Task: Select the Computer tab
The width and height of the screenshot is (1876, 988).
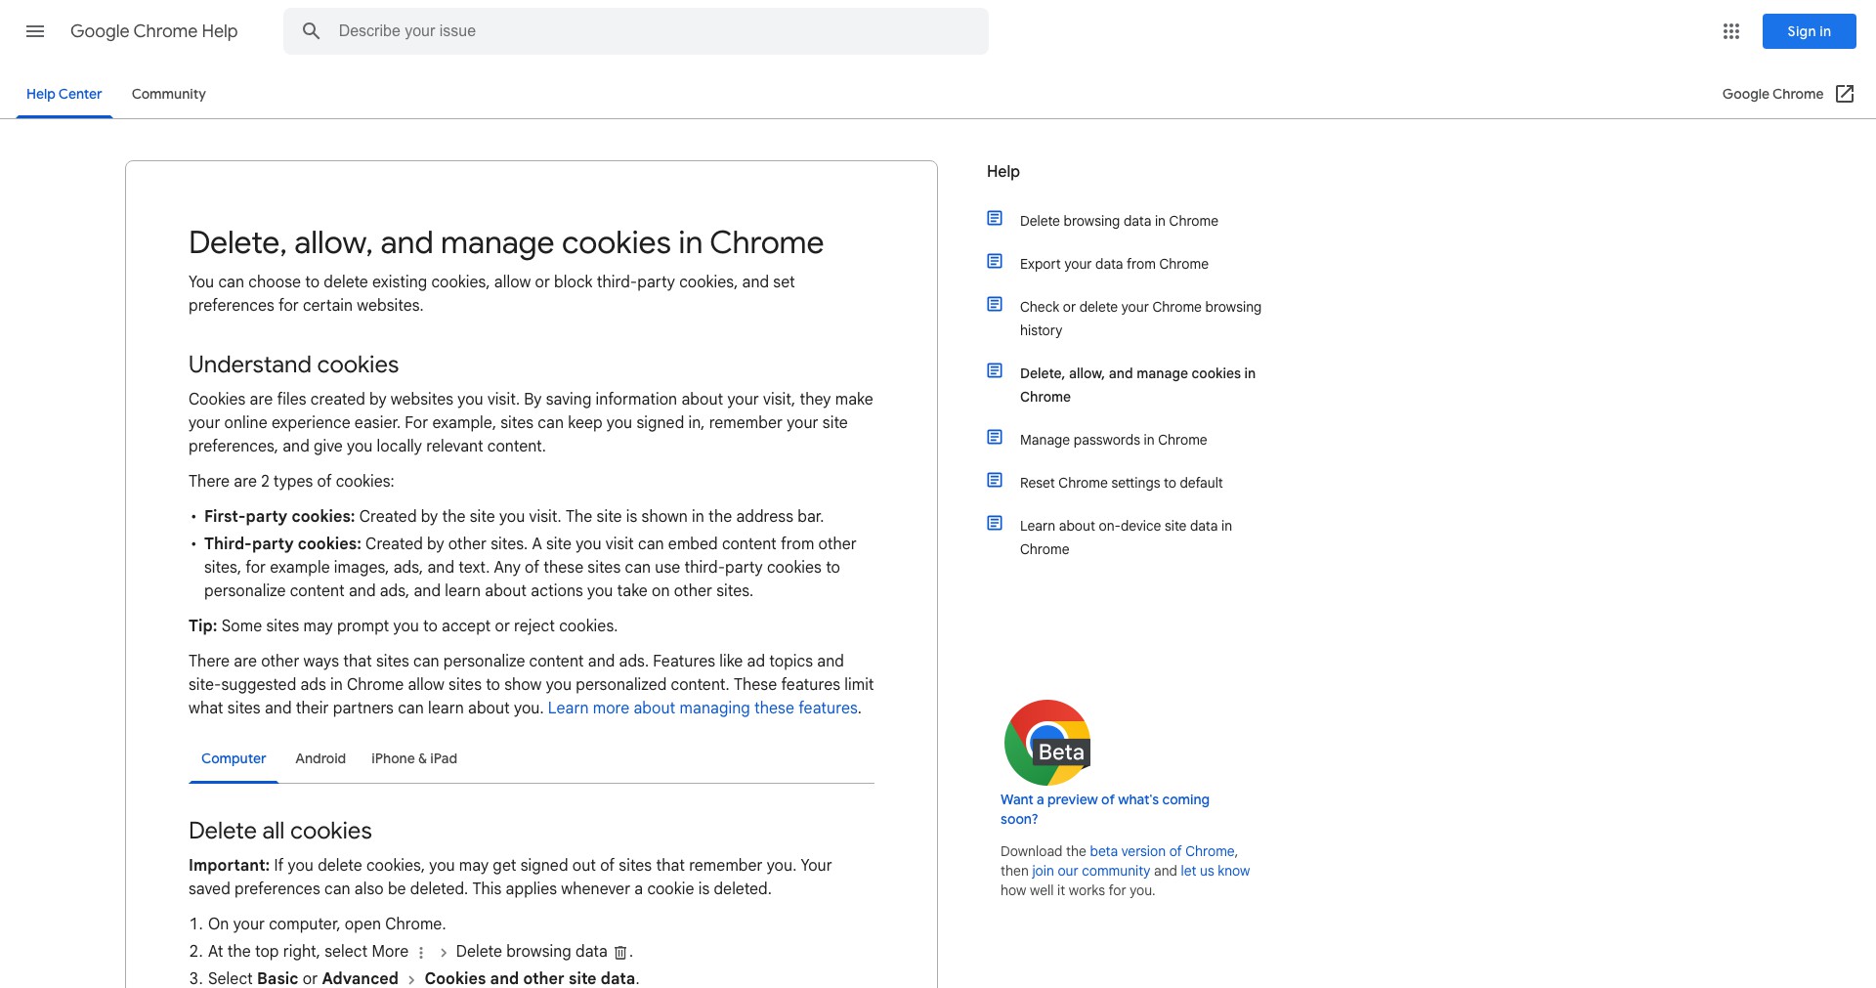Action: click(x=234, y=758)
